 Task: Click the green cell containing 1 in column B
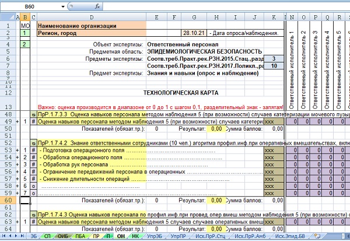click(x=25, y=33)
